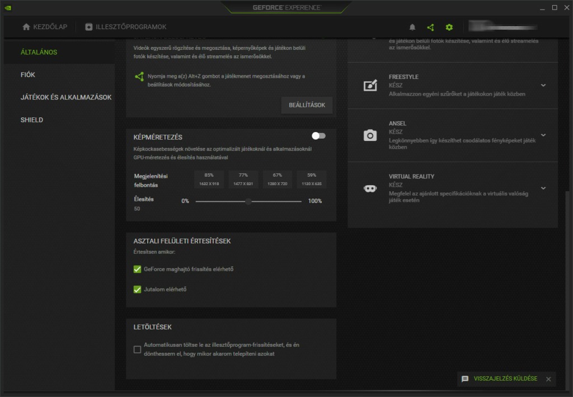Maximize the GeForce Experience window
This screenshot has width=573, height=397.
pyautogui.click(x=555, y=7)
